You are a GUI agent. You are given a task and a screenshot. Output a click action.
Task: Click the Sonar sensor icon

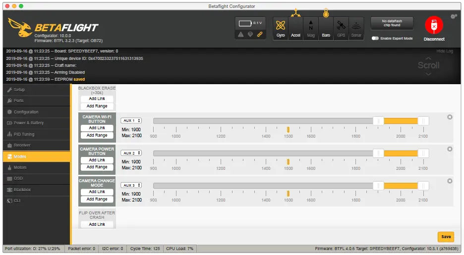click(356, 28)
